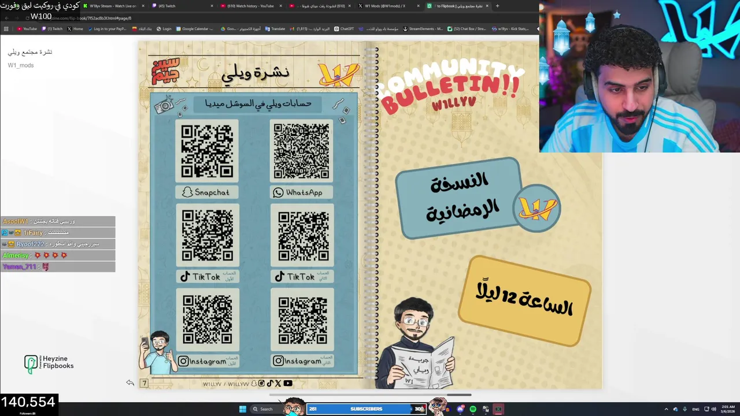Image resolution: width=740 pixels, height=416 pixels.
Task: Open the YouTube bookmark
Action: (x=27, y=29)
